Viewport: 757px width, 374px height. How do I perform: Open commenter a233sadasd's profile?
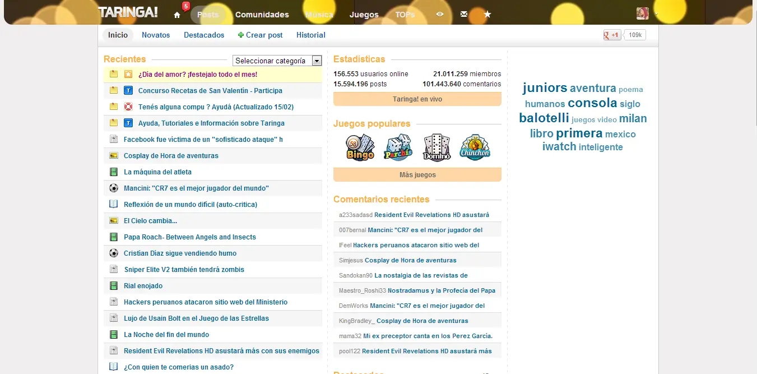(356, 215)
